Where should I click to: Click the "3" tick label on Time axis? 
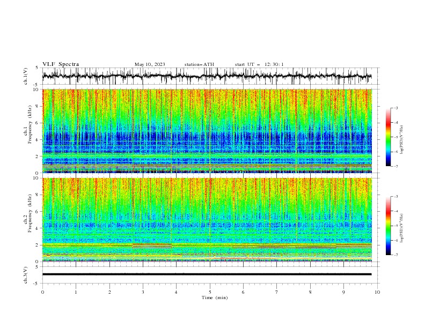143,292
